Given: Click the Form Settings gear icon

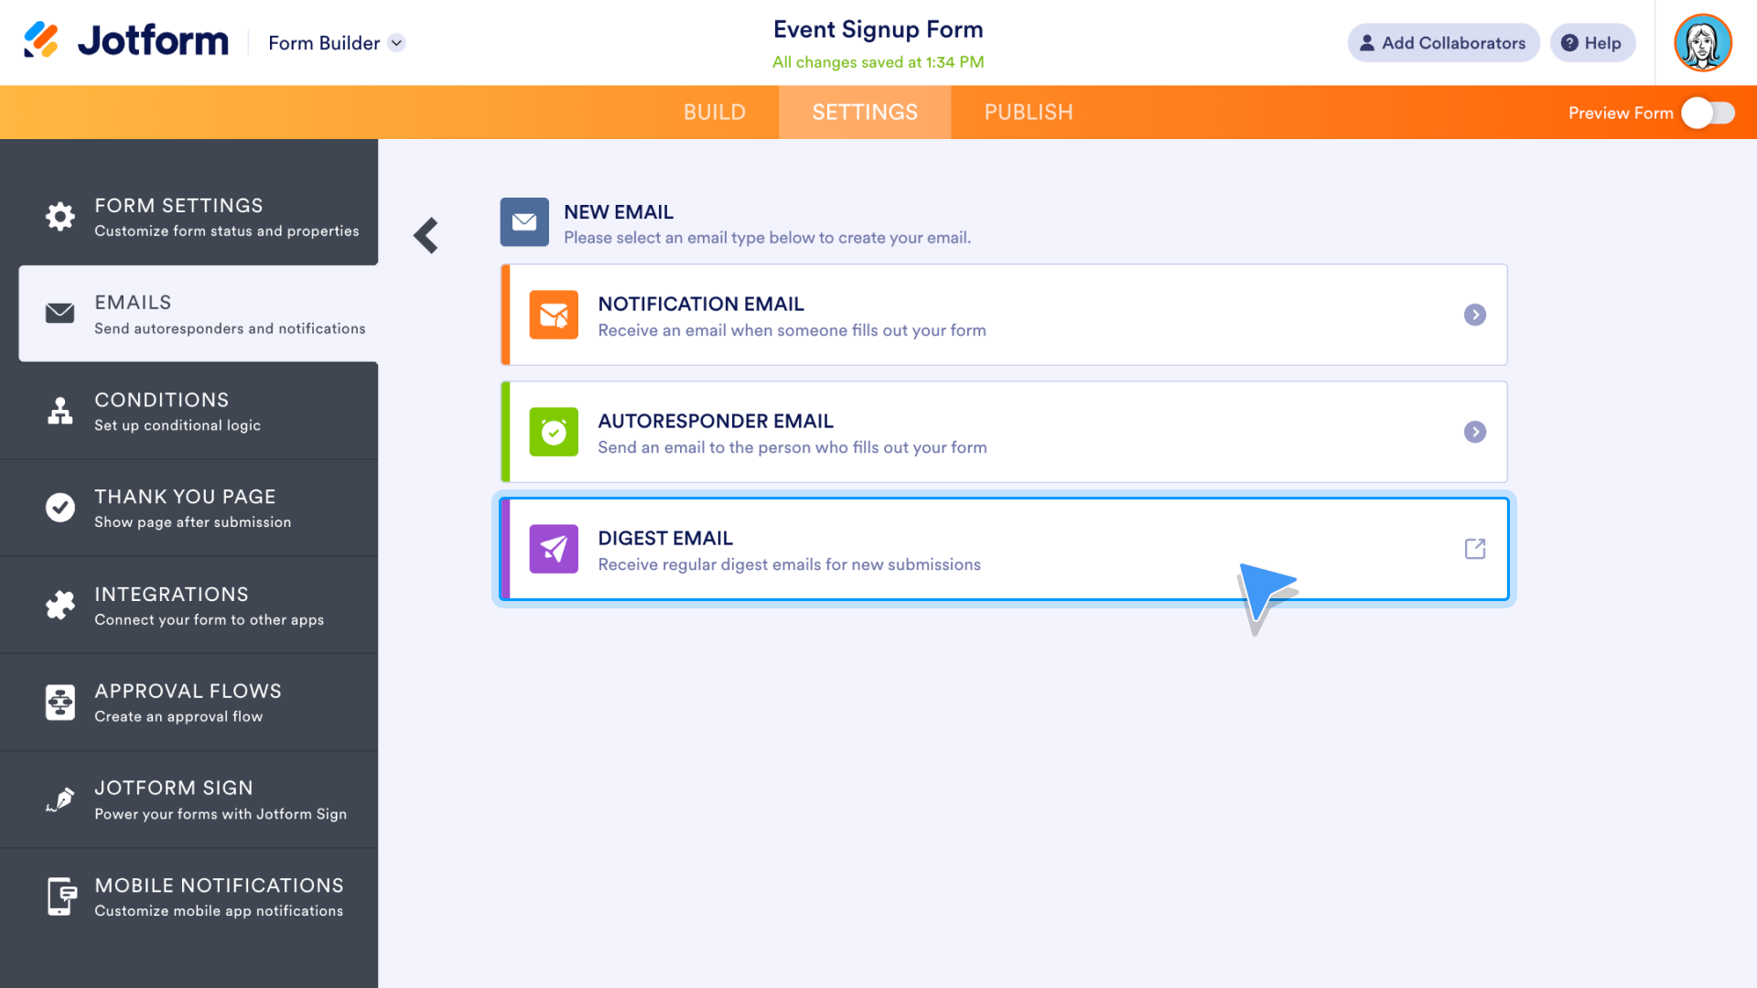Looking at the screenshot, I should [59, 216].
